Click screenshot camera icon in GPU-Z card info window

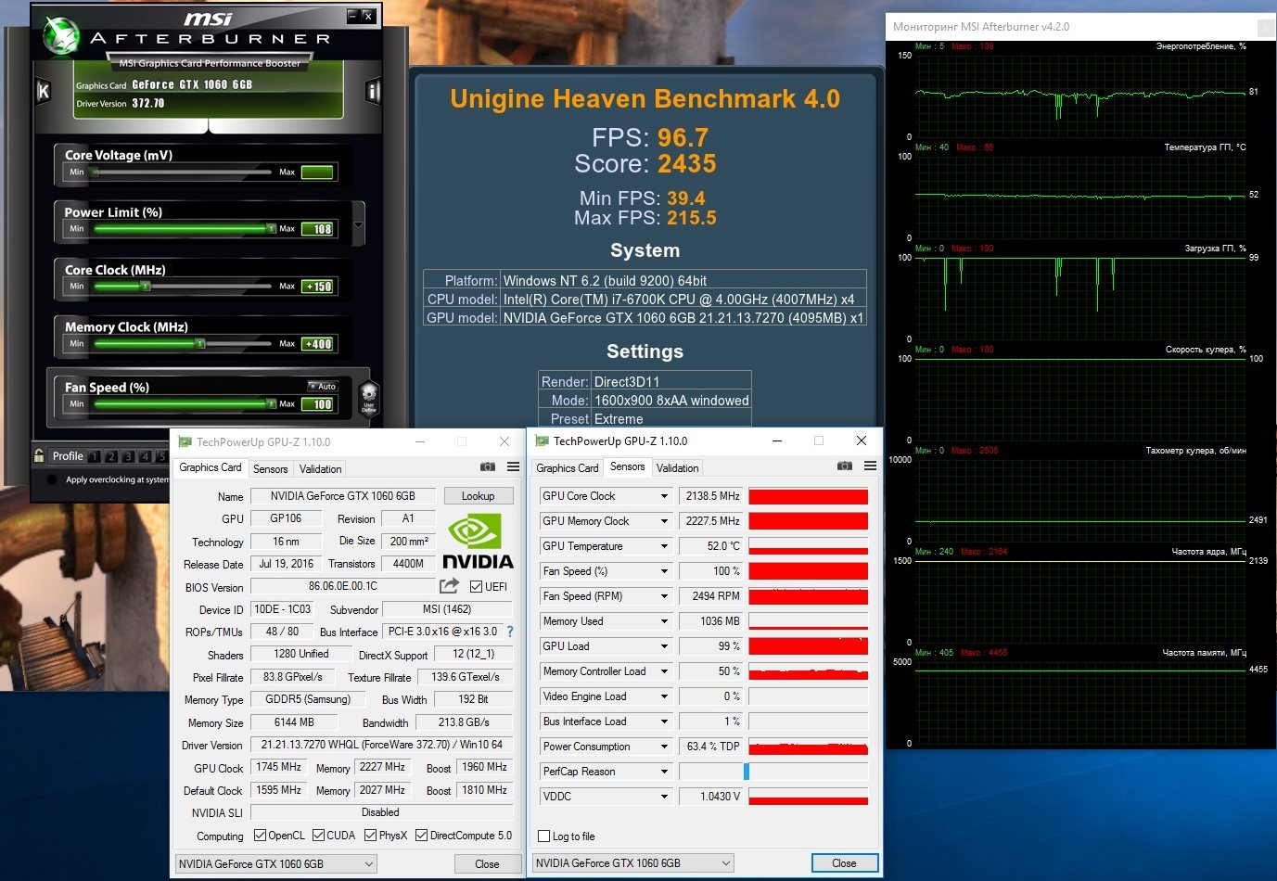click(x=488, y=467)
